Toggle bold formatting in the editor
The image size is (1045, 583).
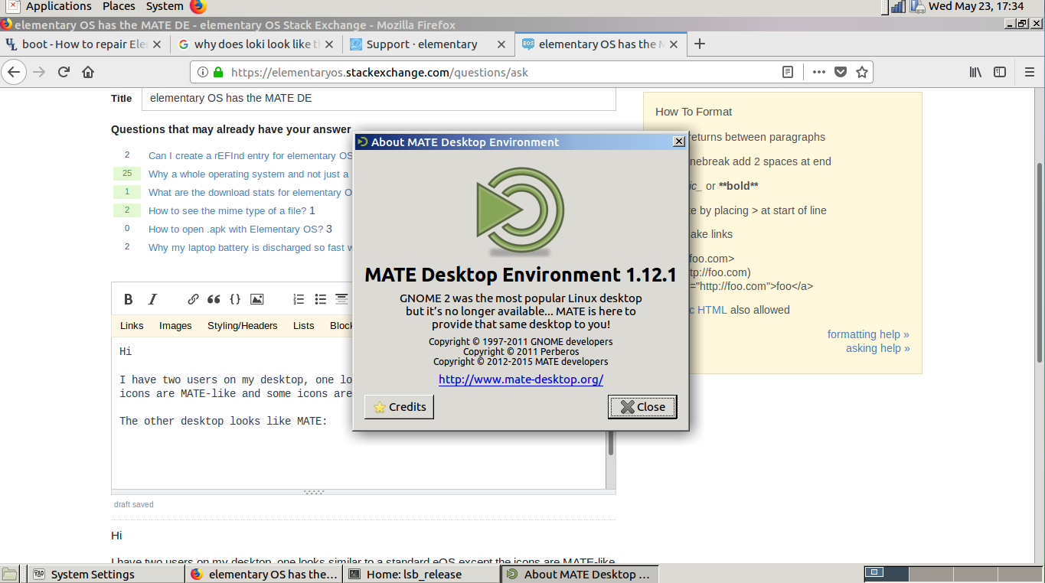click(x=129, y=299)
